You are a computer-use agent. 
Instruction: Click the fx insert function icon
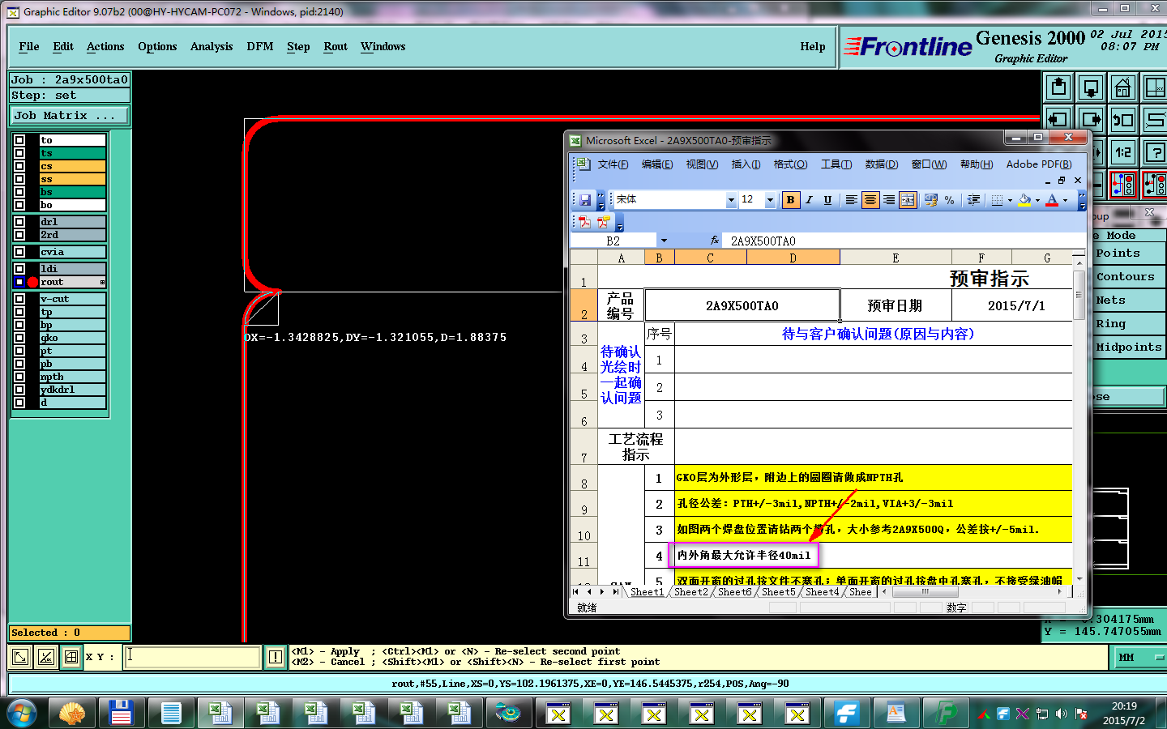point(714,241)
